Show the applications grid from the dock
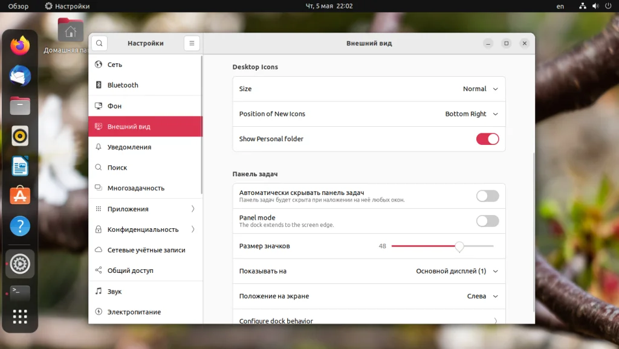 [x=20, y=317]
